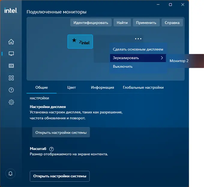Open the settings gear in sidebar
This screenshot has width=204, height=187.
click(11, 102)
